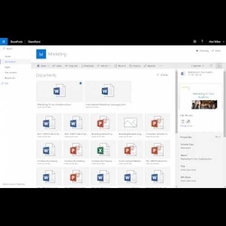Open the Branding Elements PowerPoint file

pyautogui.click(x=104, y=126)
